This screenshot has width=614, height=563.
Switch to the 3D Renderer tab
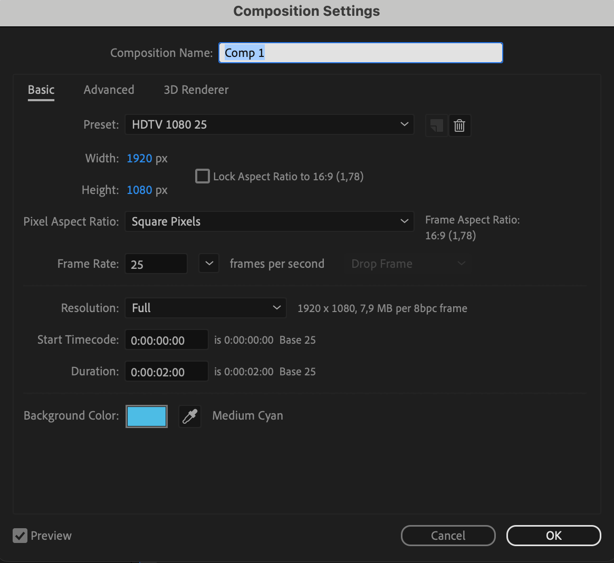[x=196, y=90]
